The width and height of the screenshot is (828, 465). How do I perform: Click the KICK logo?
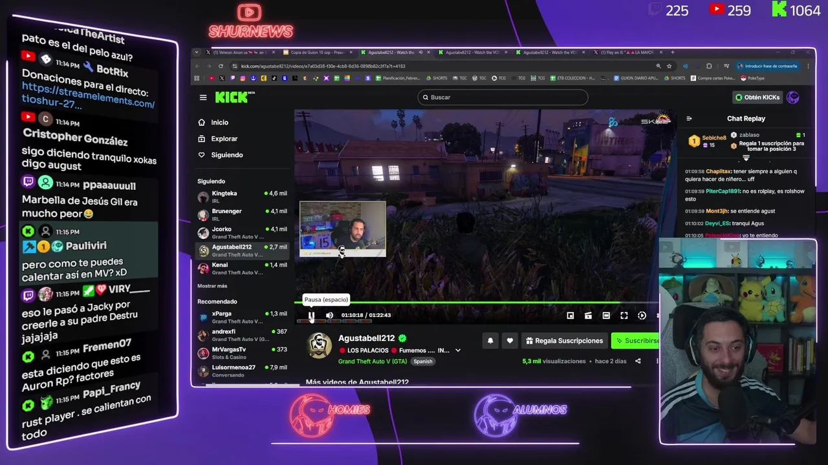(x=235, y=97)
